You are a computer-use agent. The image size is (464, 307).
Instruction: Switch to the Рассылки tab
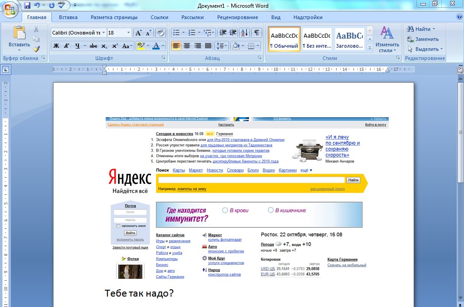point(192,17)
